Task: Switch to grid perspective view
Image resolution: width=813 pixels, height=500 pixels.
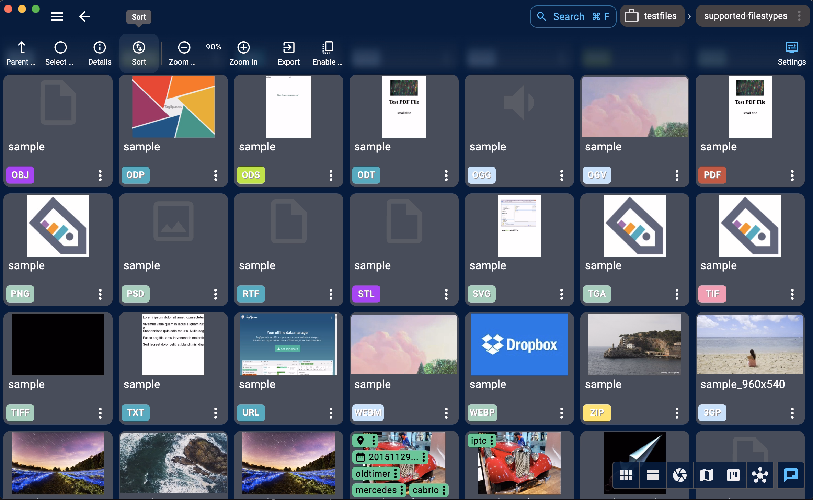Action: [626, 475]
